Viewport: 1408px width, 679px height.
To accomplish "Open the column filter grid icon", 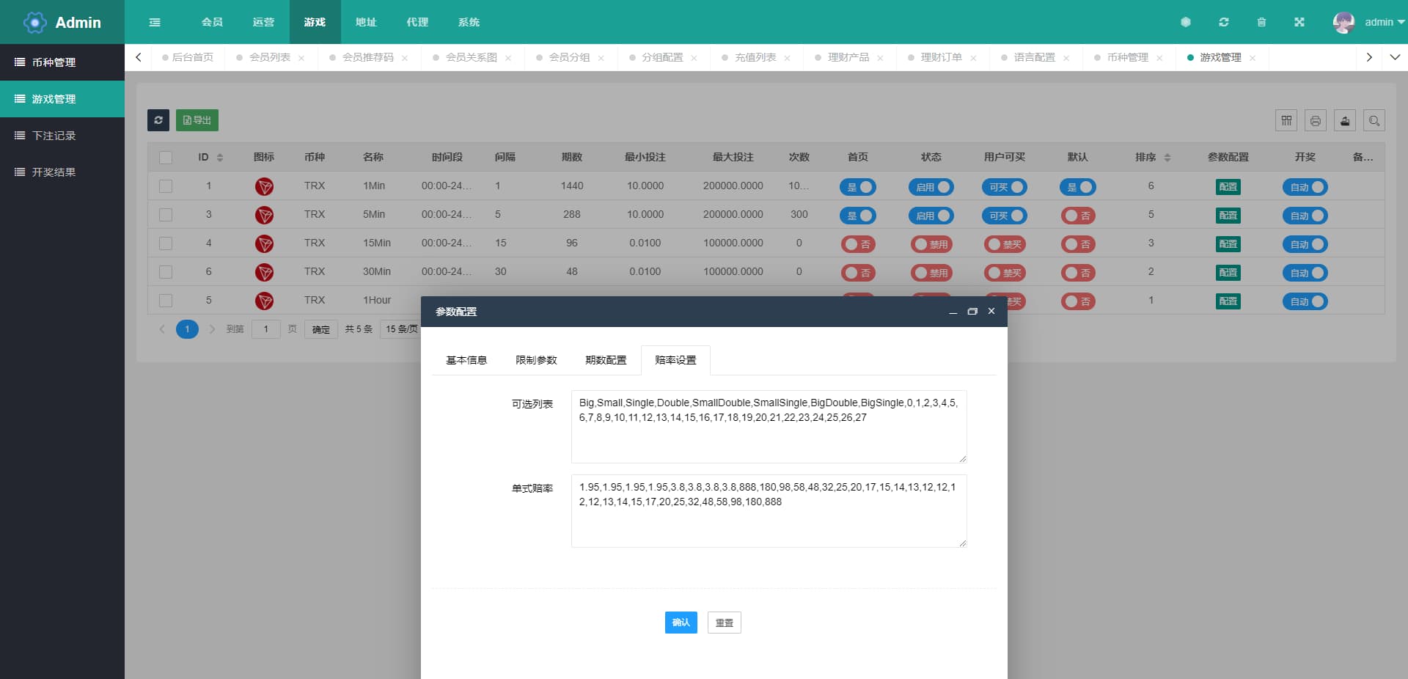I will tap(1286, 120).
